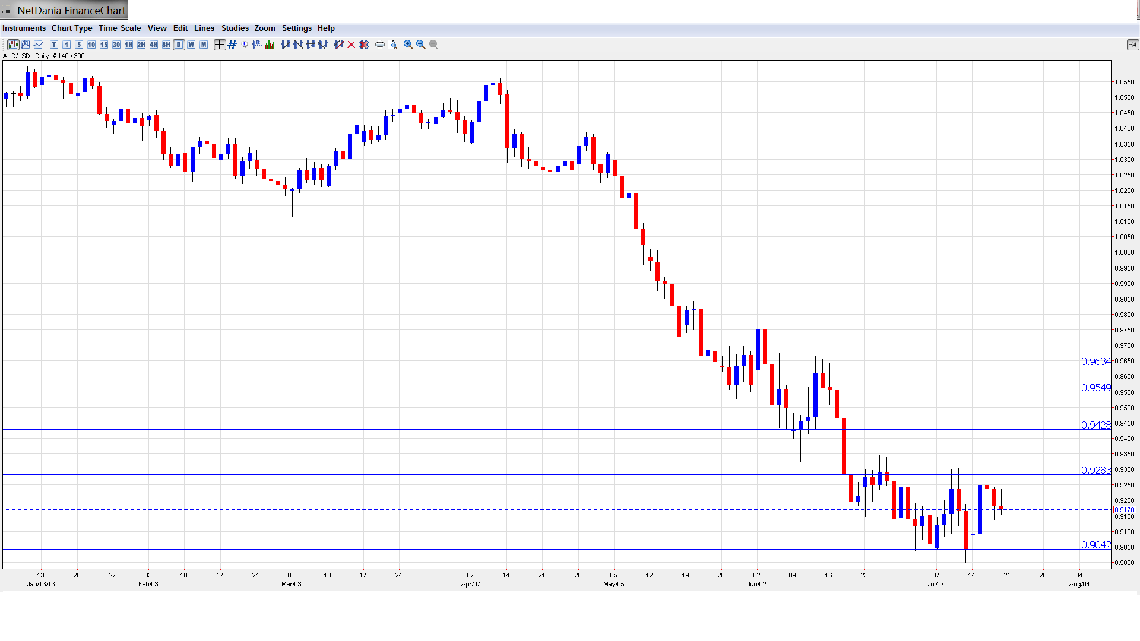Toggle the grid hash icon
1140x641 pixels.
[232, 45]
